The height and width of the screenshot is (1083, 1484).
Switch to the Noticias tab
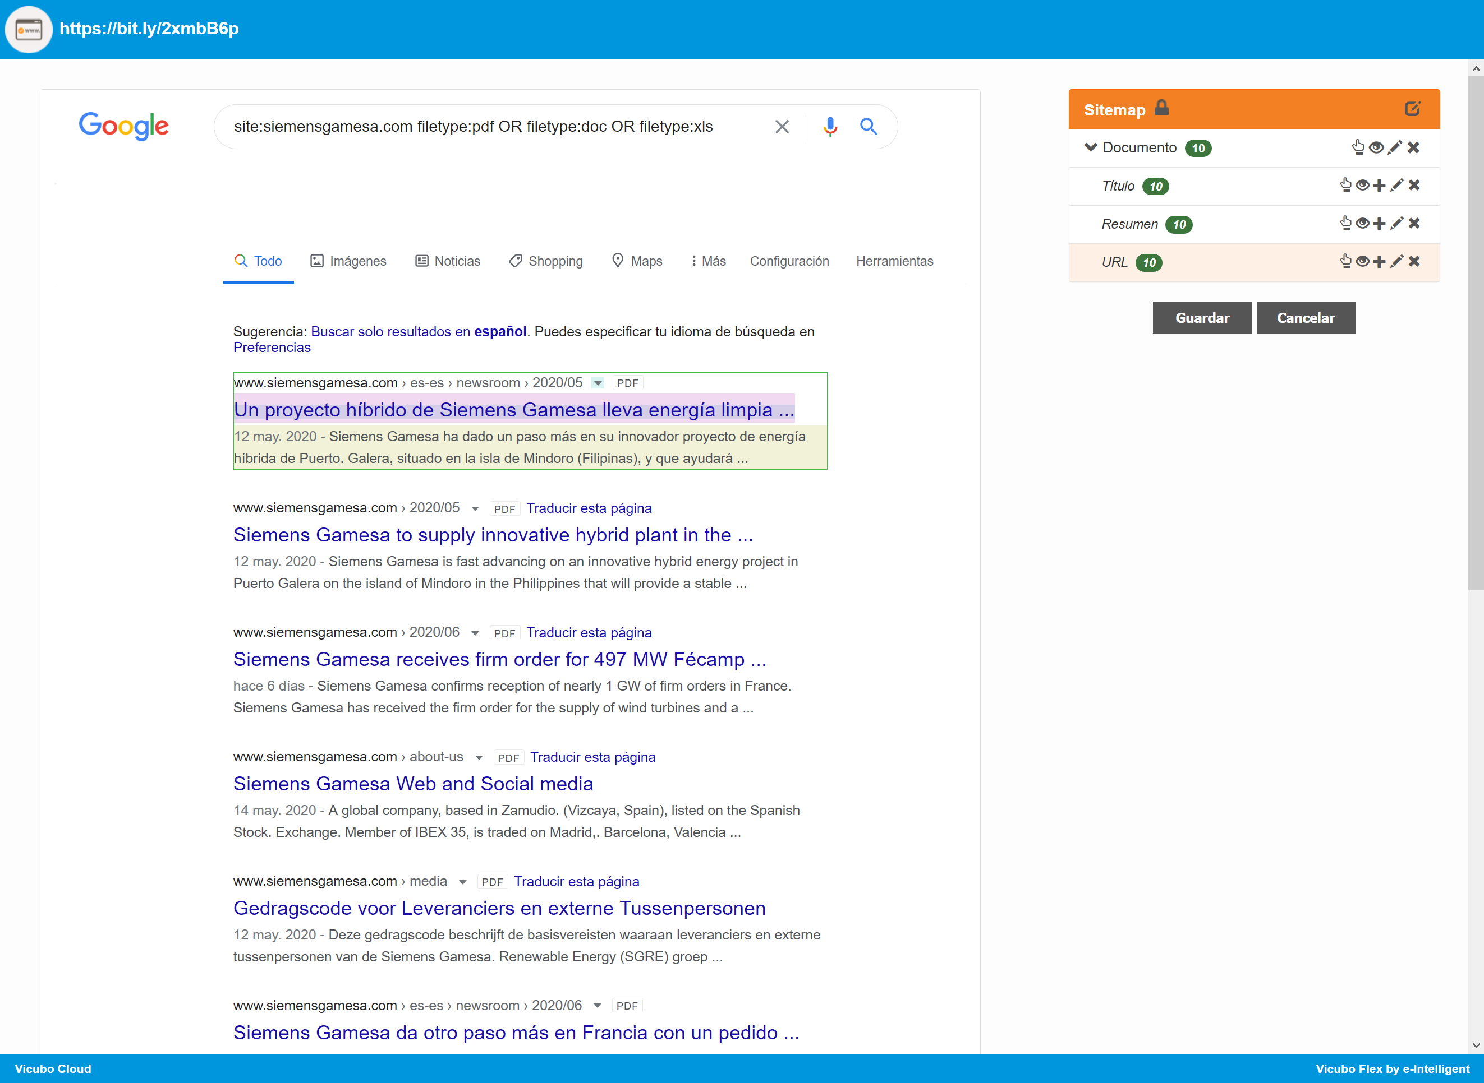[x=448, y=261]
